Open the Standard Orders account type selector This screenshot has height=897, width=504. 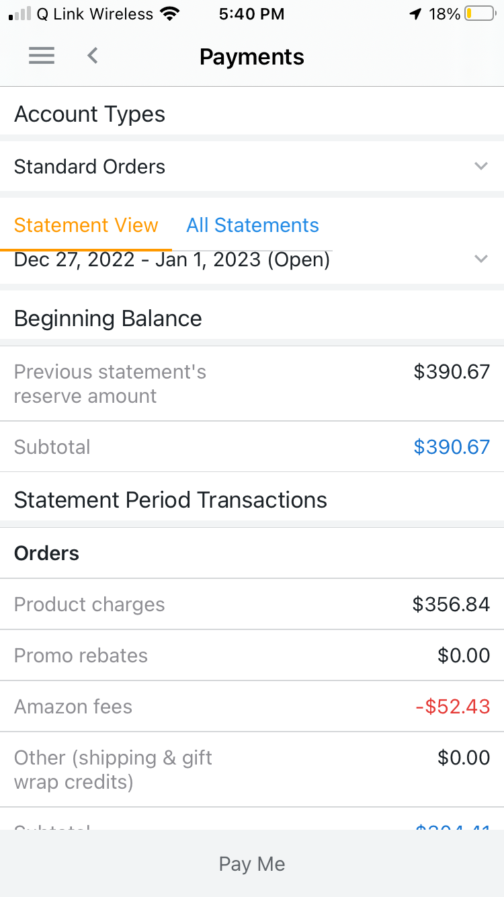click(252, 166)
